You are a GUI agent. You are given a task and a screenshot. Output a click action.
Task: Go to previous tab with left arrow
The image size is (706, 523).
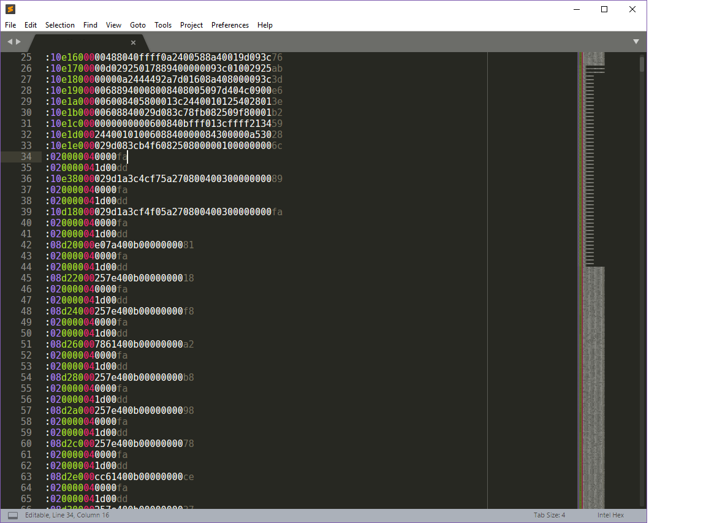click(10, 42)
